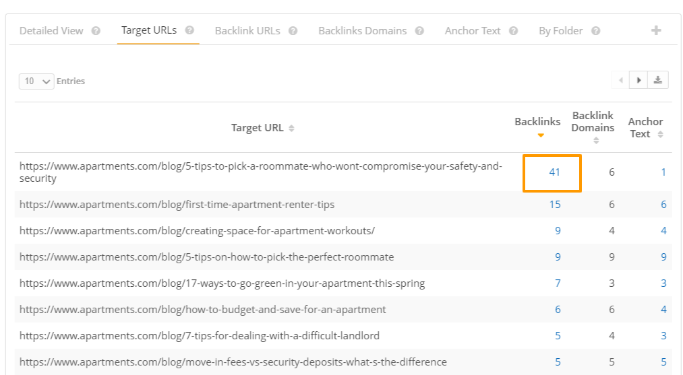
Task: Select the 7-tips-for-dealing-with-a-difficult-landlord URL
Action: [x=200, y=336]
